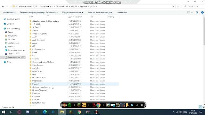Open Microsoft Edge from taskbar
This screenshot has width=205, height=115.
click(45, 112)
